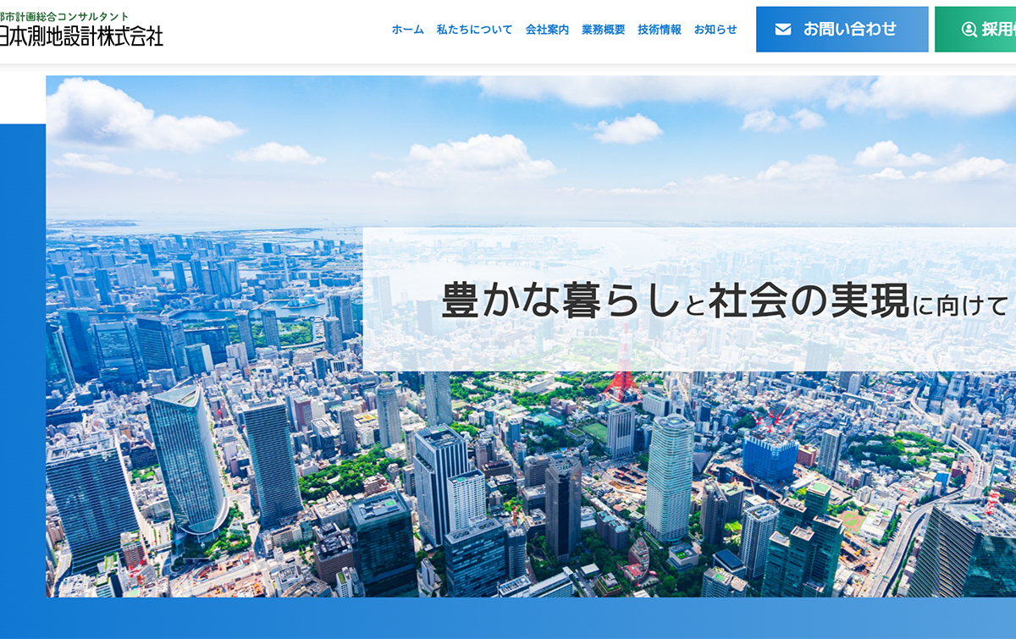Select 業務概要 from the top navigation
The height and width of the screenshot is (639, 1016).
click(603, 30)
